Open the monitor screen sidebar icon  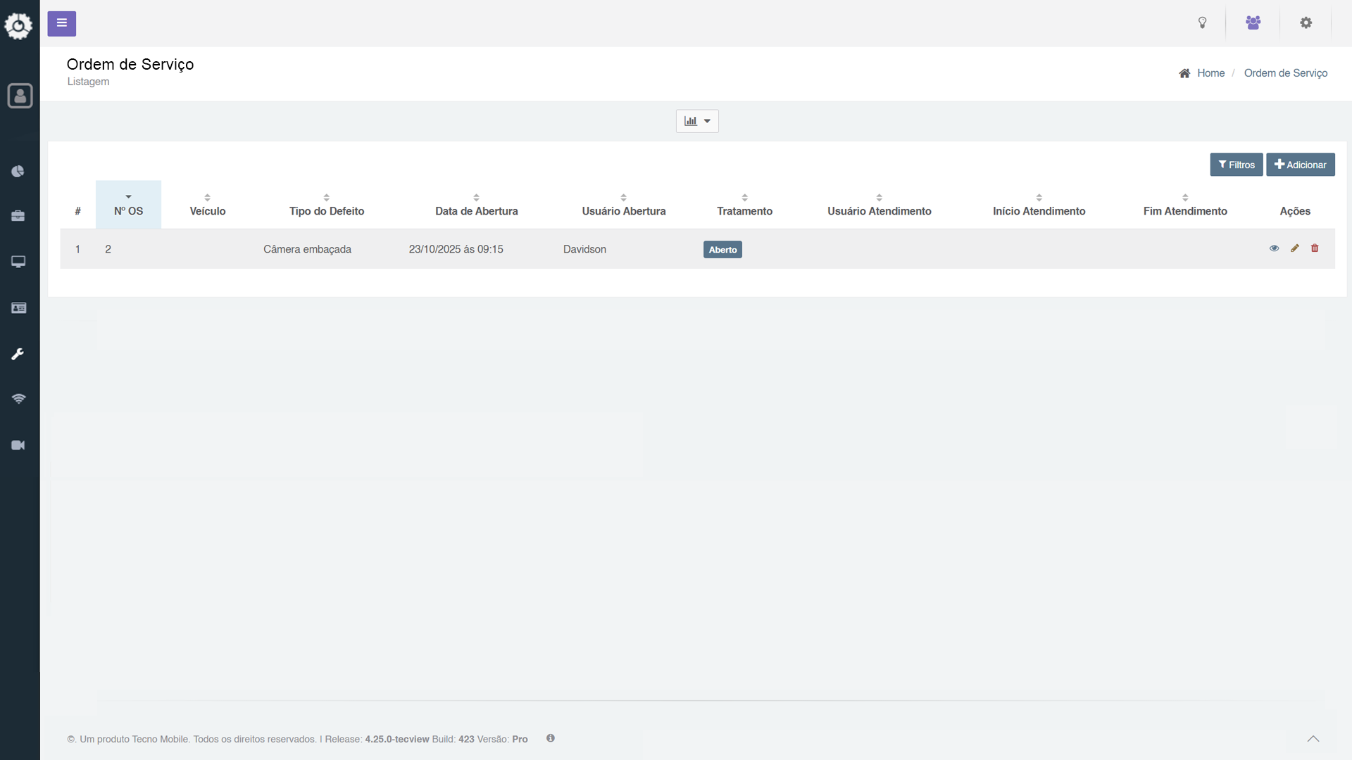coord(18,262)
